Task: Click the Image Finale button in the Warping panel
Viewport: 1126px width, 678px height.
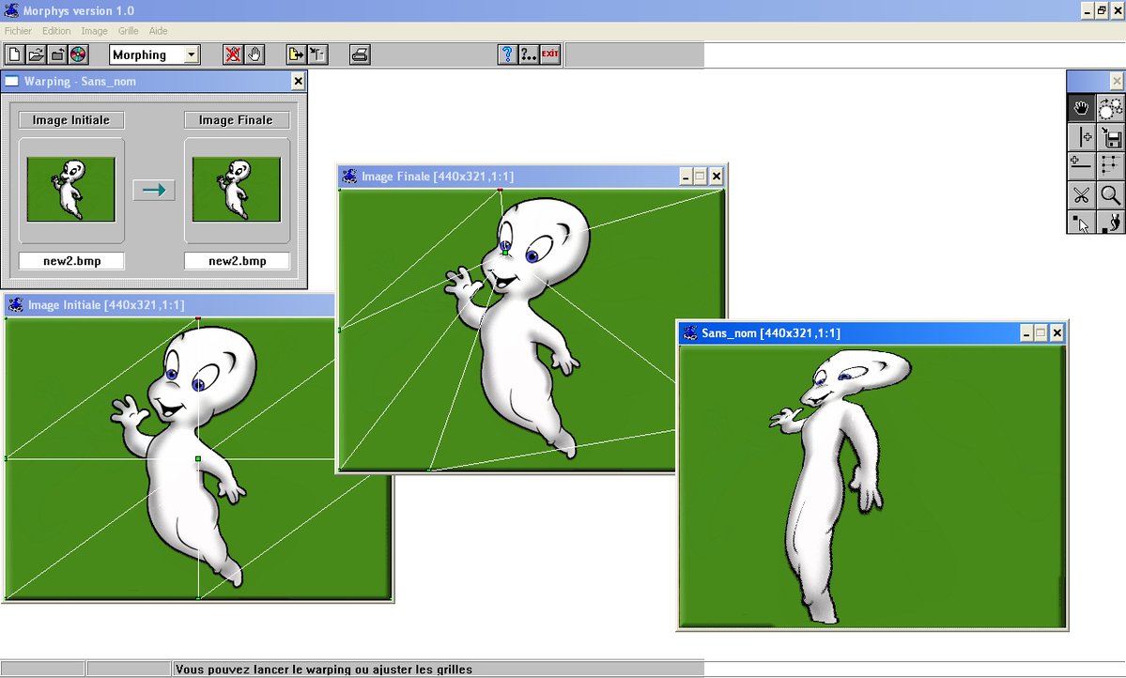Action: (x=237, y=120)
